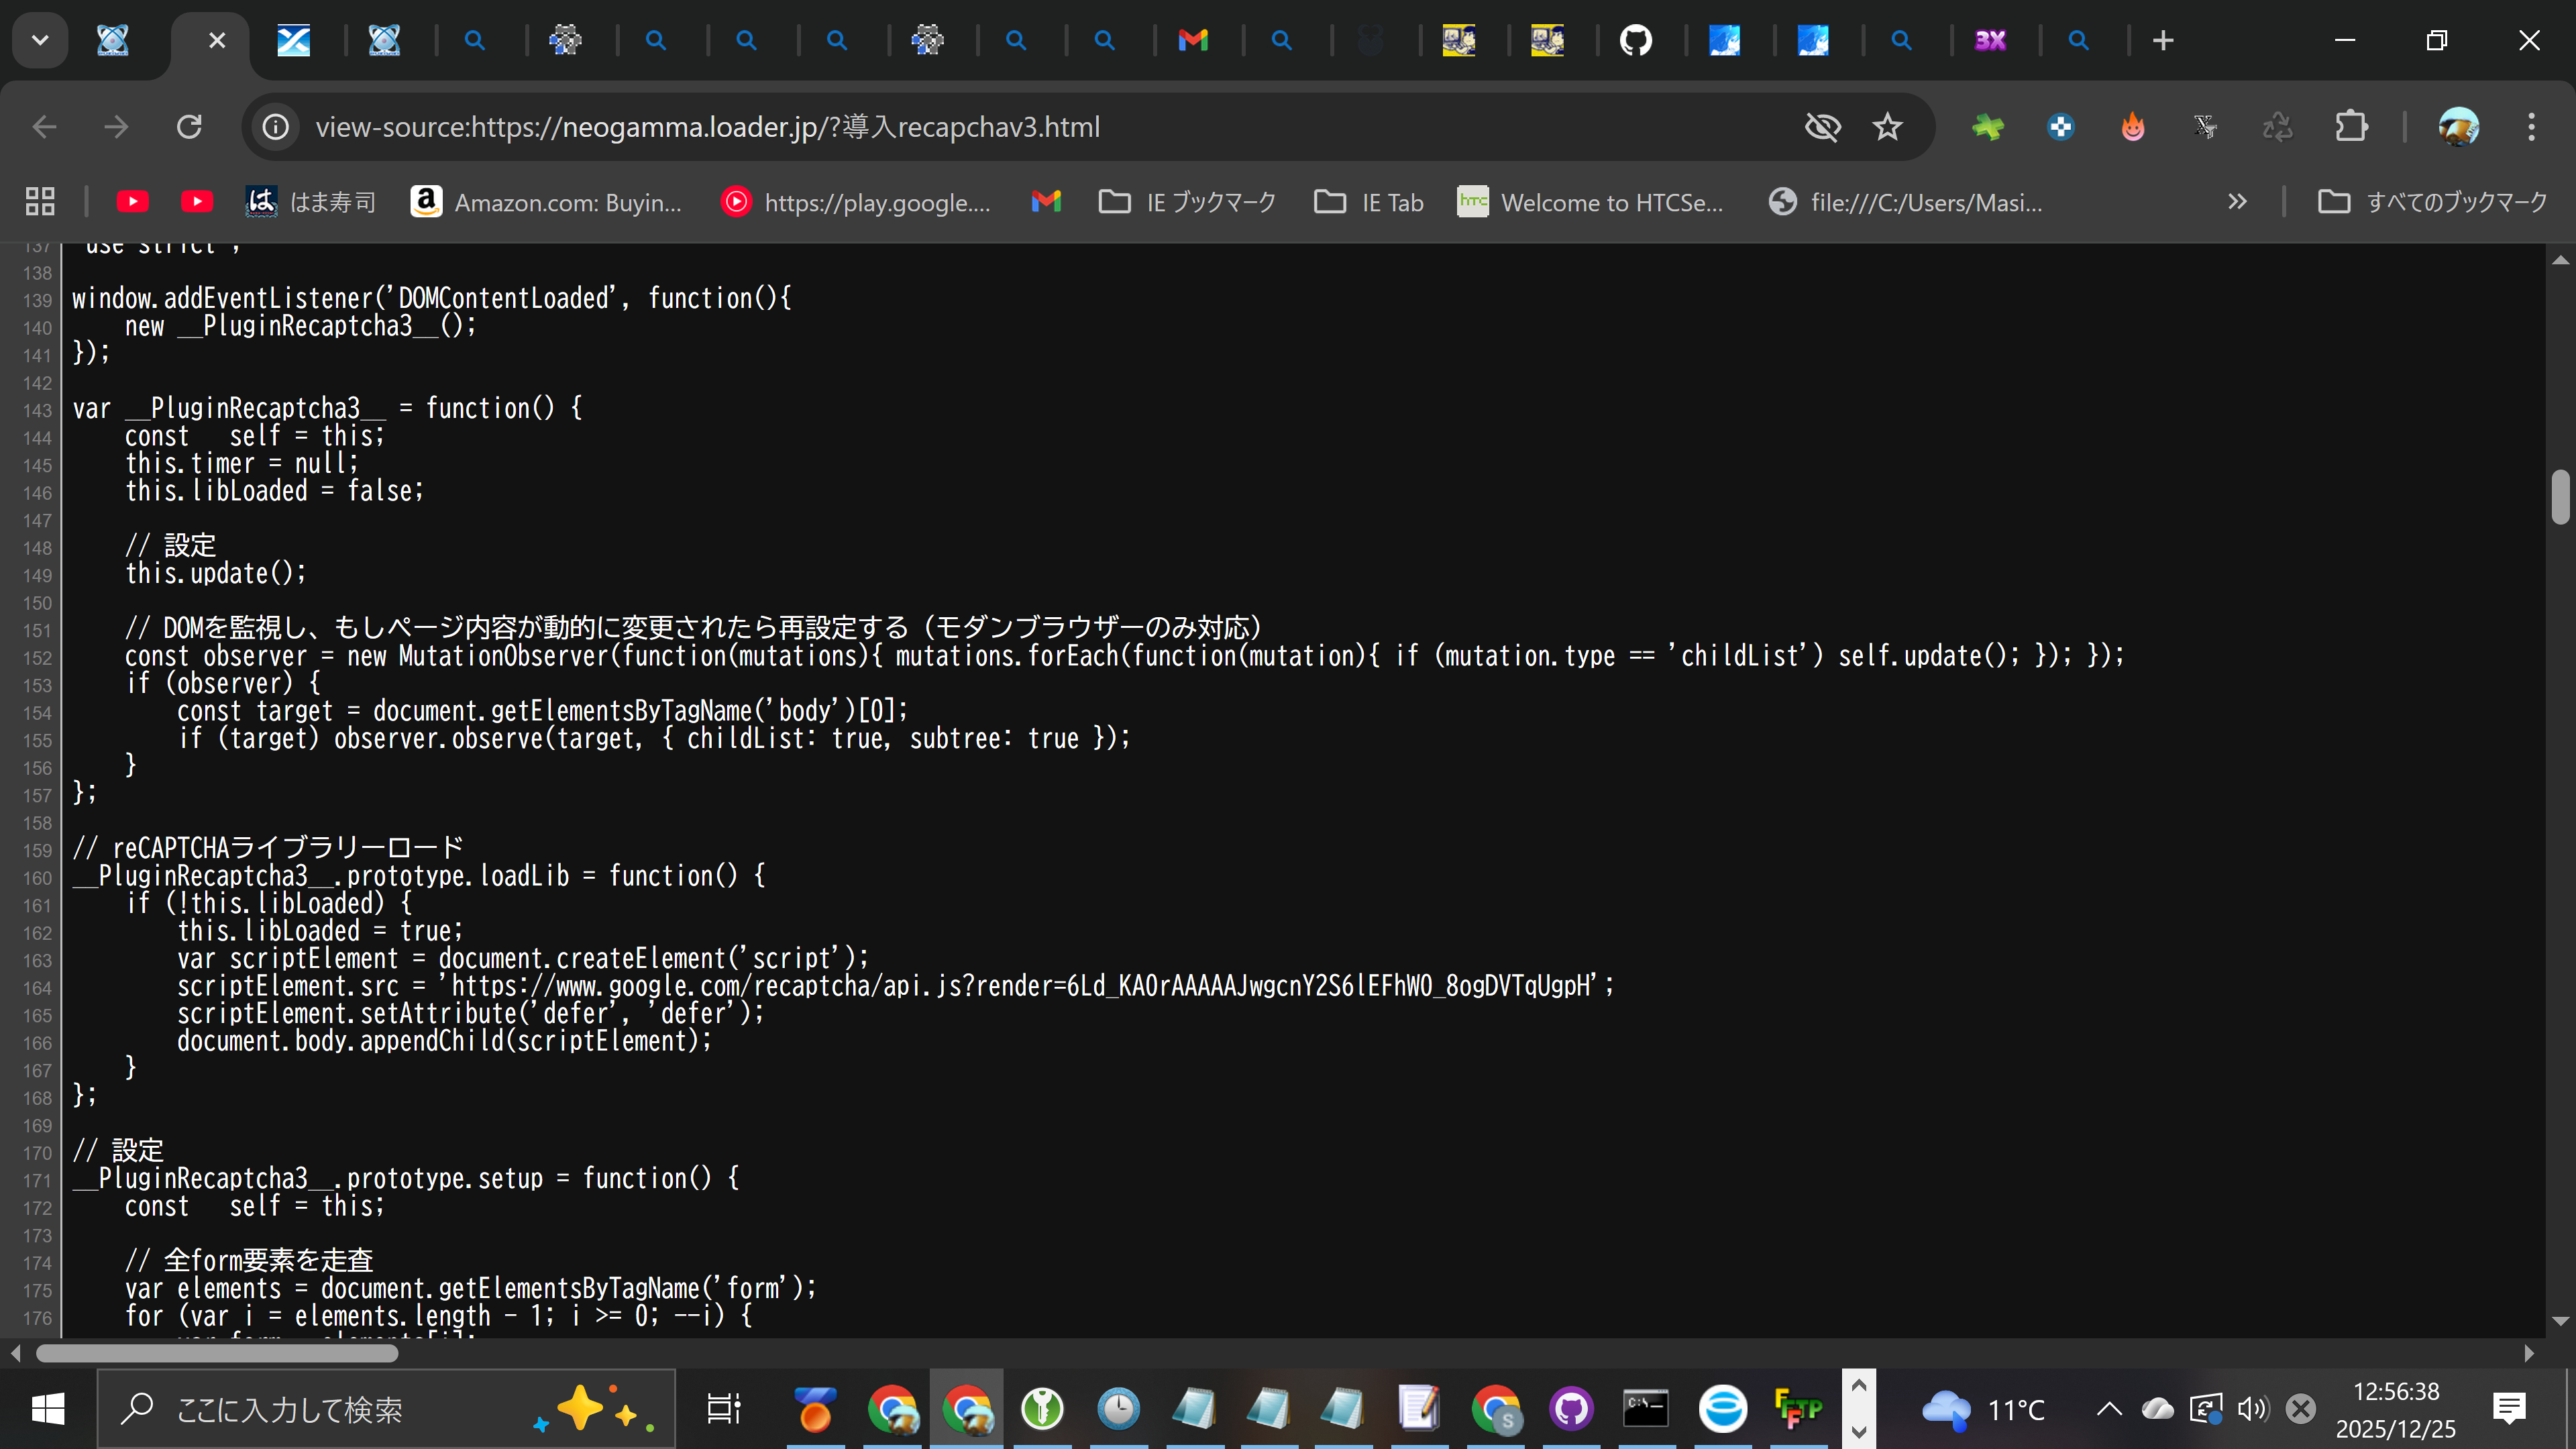2576x1449 pixels.
Task: Open すべてのブックマーク folder
Action: point(2432,202)
